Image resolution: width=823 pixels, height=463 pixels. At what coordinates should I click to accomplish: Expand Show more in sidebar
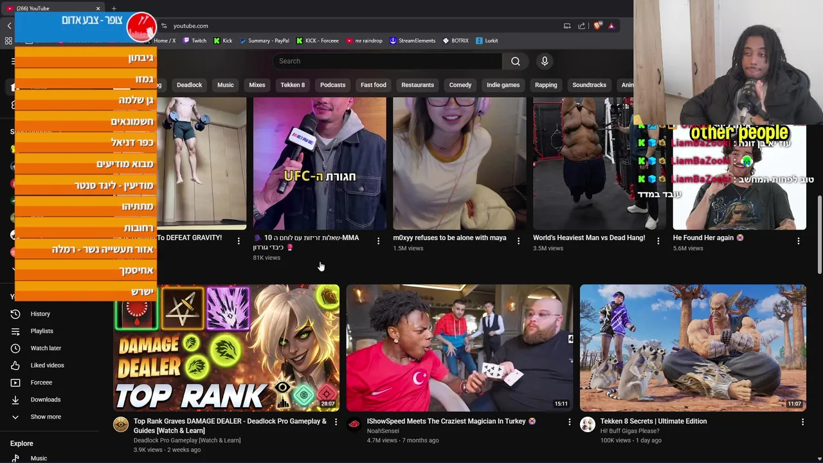pos(46,417)
